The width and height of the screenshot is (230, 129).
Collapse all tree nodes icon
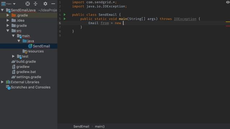point(36,4)
